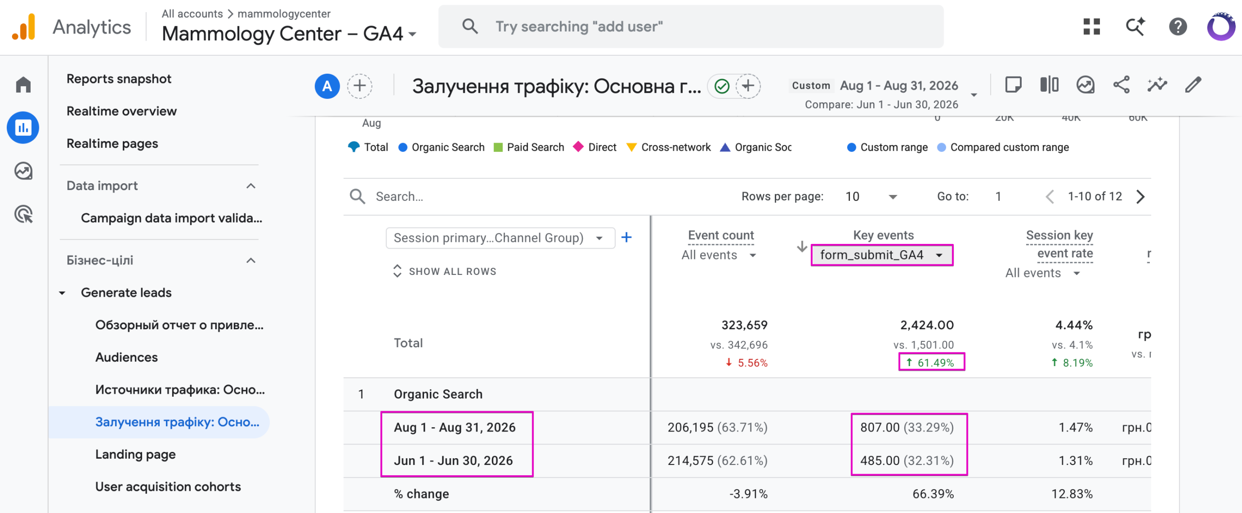Image resolution: width=1242 pixels, height=513 pixels.
Task: Select Realtime overview in the sidebar
Action: pyautogui.click(x=121, y=111)
